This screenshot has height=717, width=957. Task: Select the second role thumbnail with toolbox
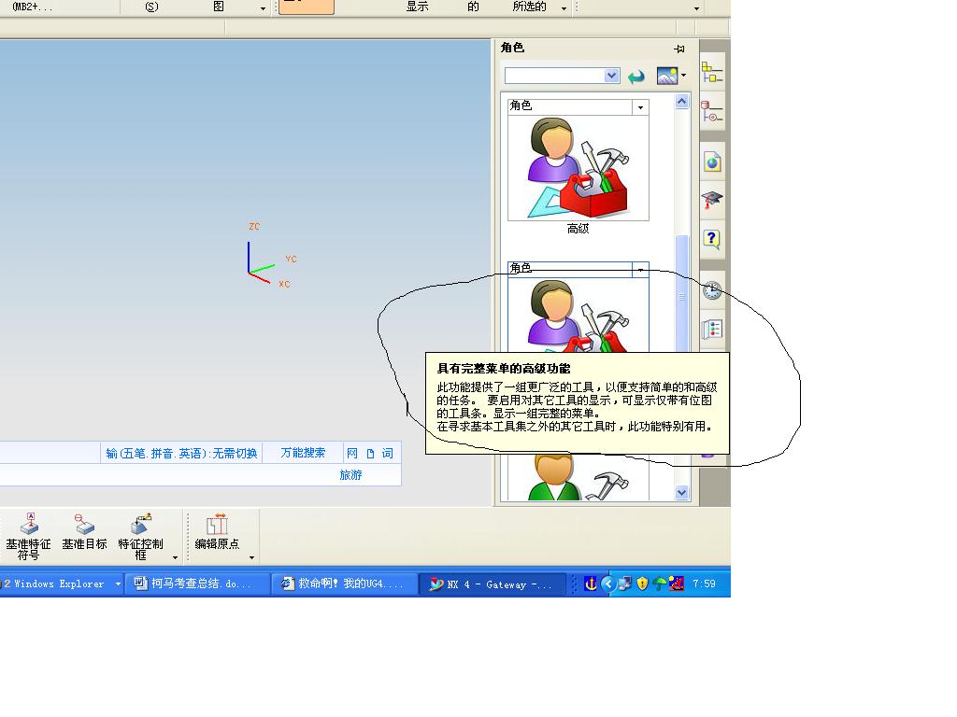[578, 315]
